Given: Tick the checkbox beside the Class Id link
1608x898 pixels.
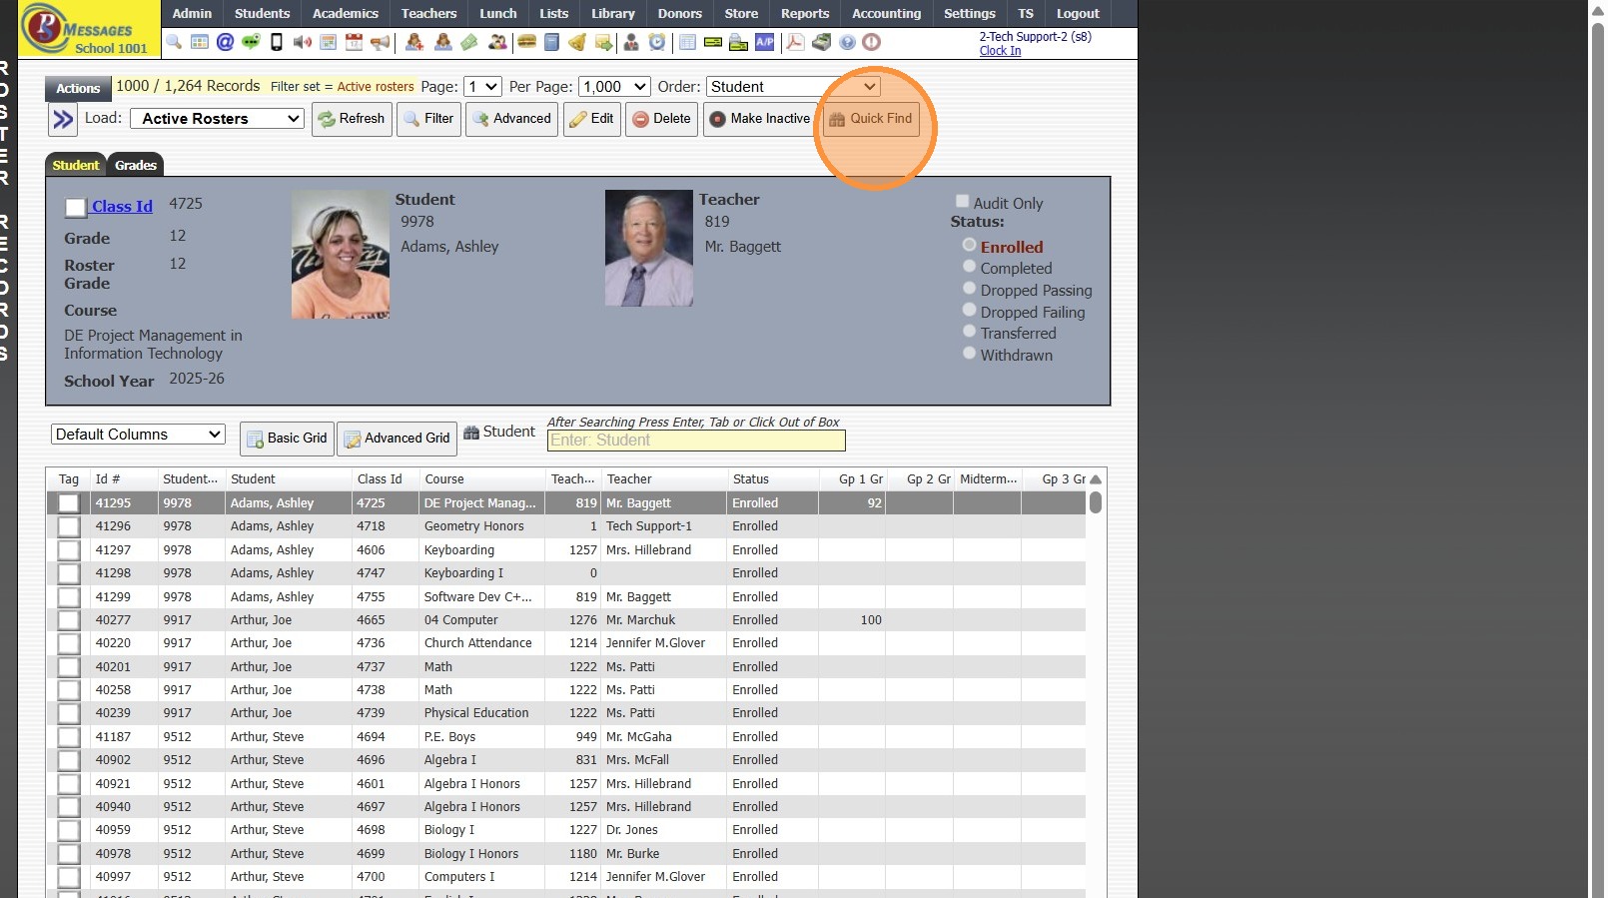Looking at the screenshot, I should (76, 208).
